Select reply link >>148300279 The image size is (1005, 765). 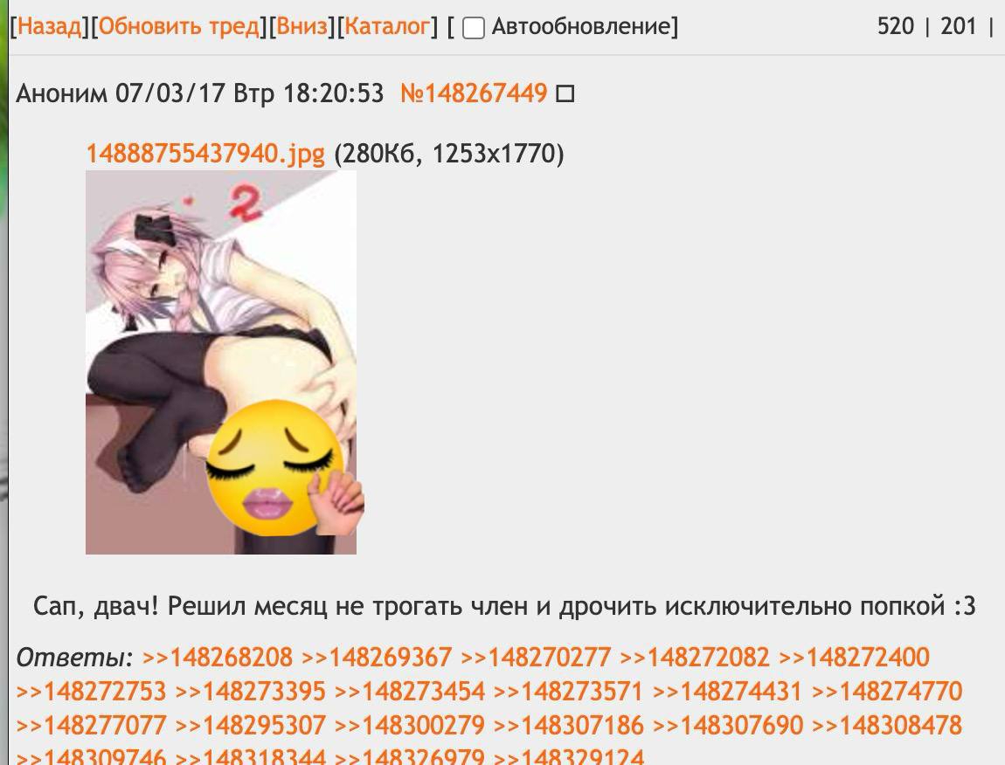tap(410, 726)
